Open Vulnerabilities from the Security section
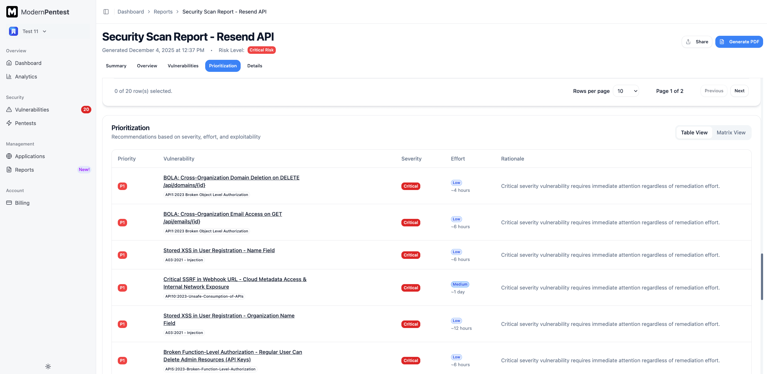767x374 pixels. point(32,109)
